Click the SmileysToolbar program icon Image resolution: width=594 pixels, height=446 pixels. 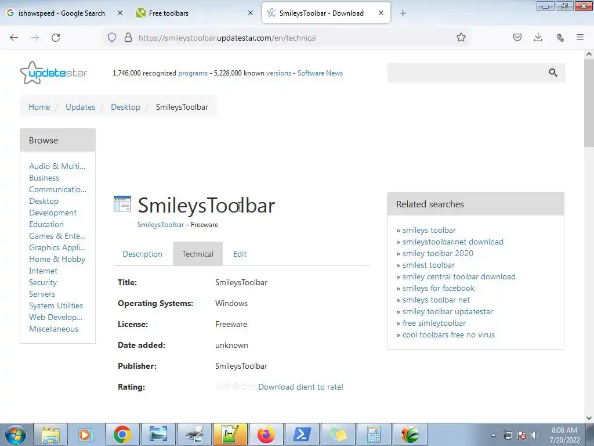(x=122, y=204)
